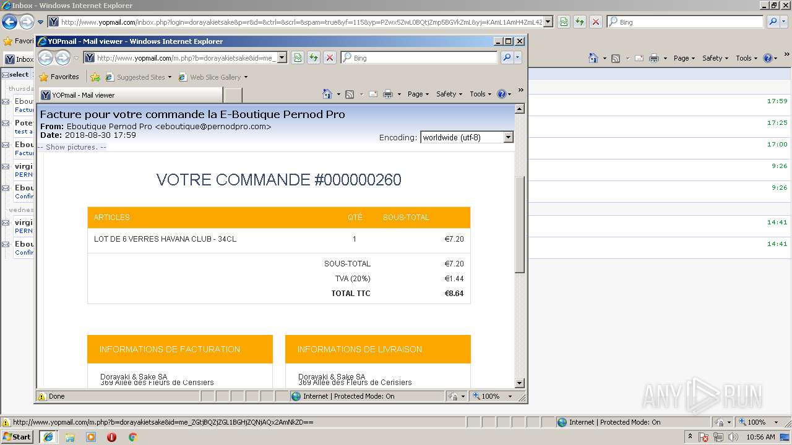Open Windows Explorer from taskbar
Screen dimensions: 792x445
[x=70, y=437]
